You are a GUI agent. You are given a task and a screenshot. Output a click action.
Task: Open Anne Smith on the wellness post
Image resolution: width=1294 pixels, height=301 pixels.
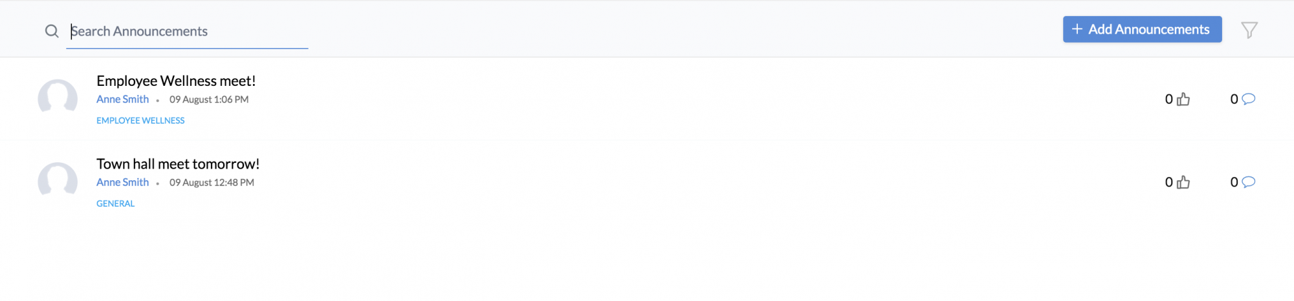click(x=122, y=99)
